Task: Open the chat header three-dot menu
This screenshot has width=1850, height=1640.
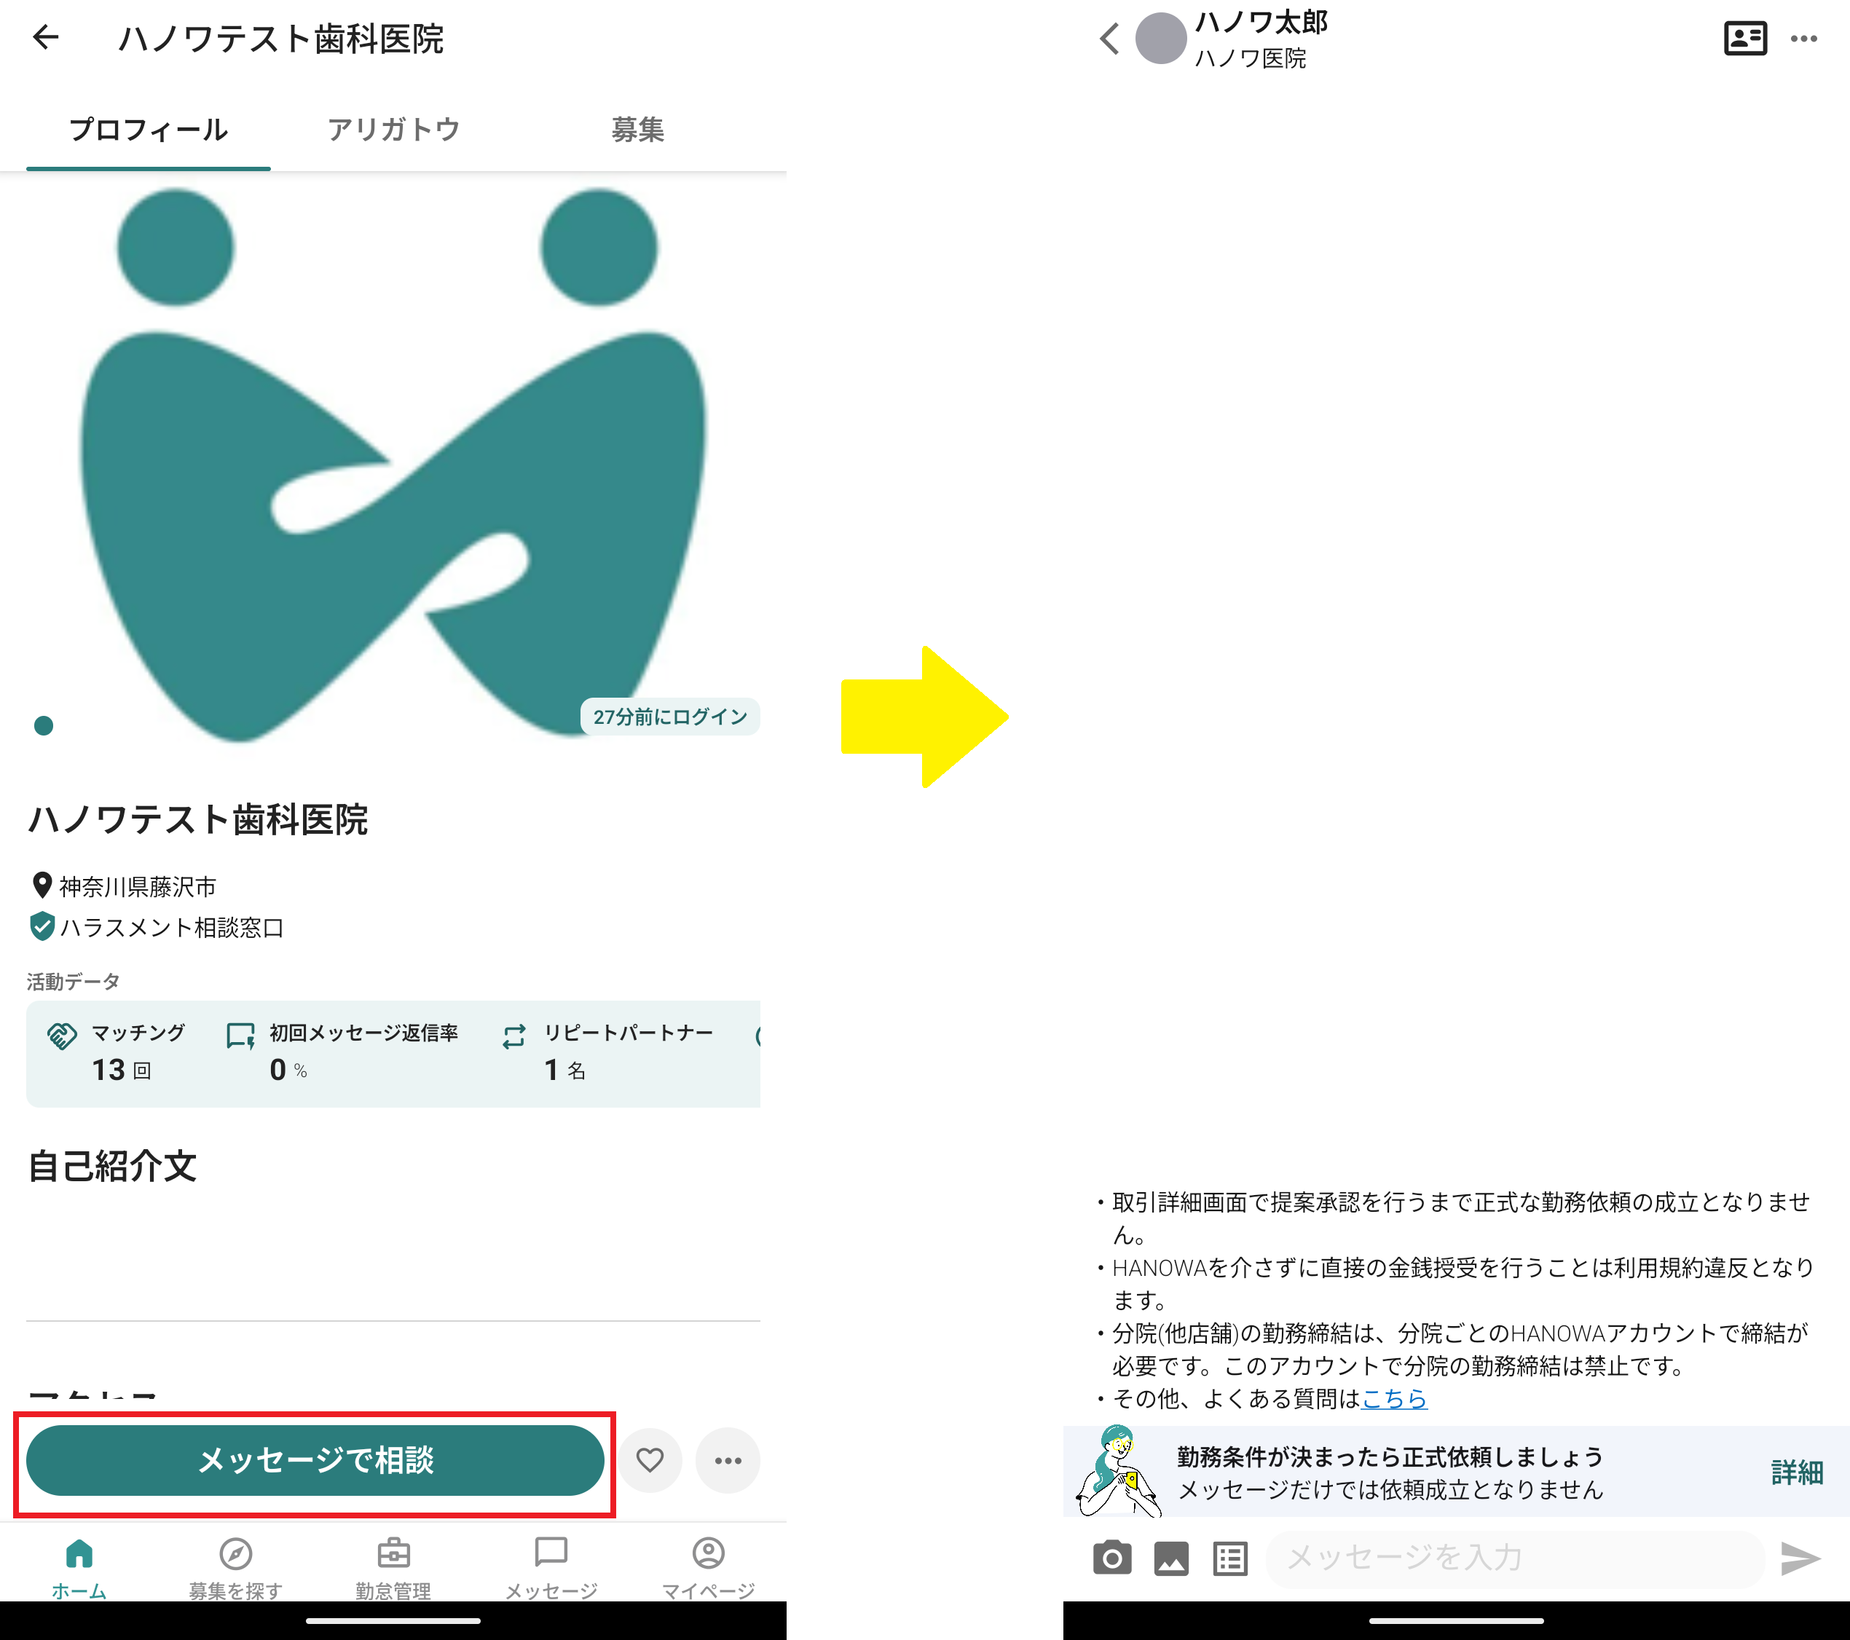Action: coord(1803,39)
